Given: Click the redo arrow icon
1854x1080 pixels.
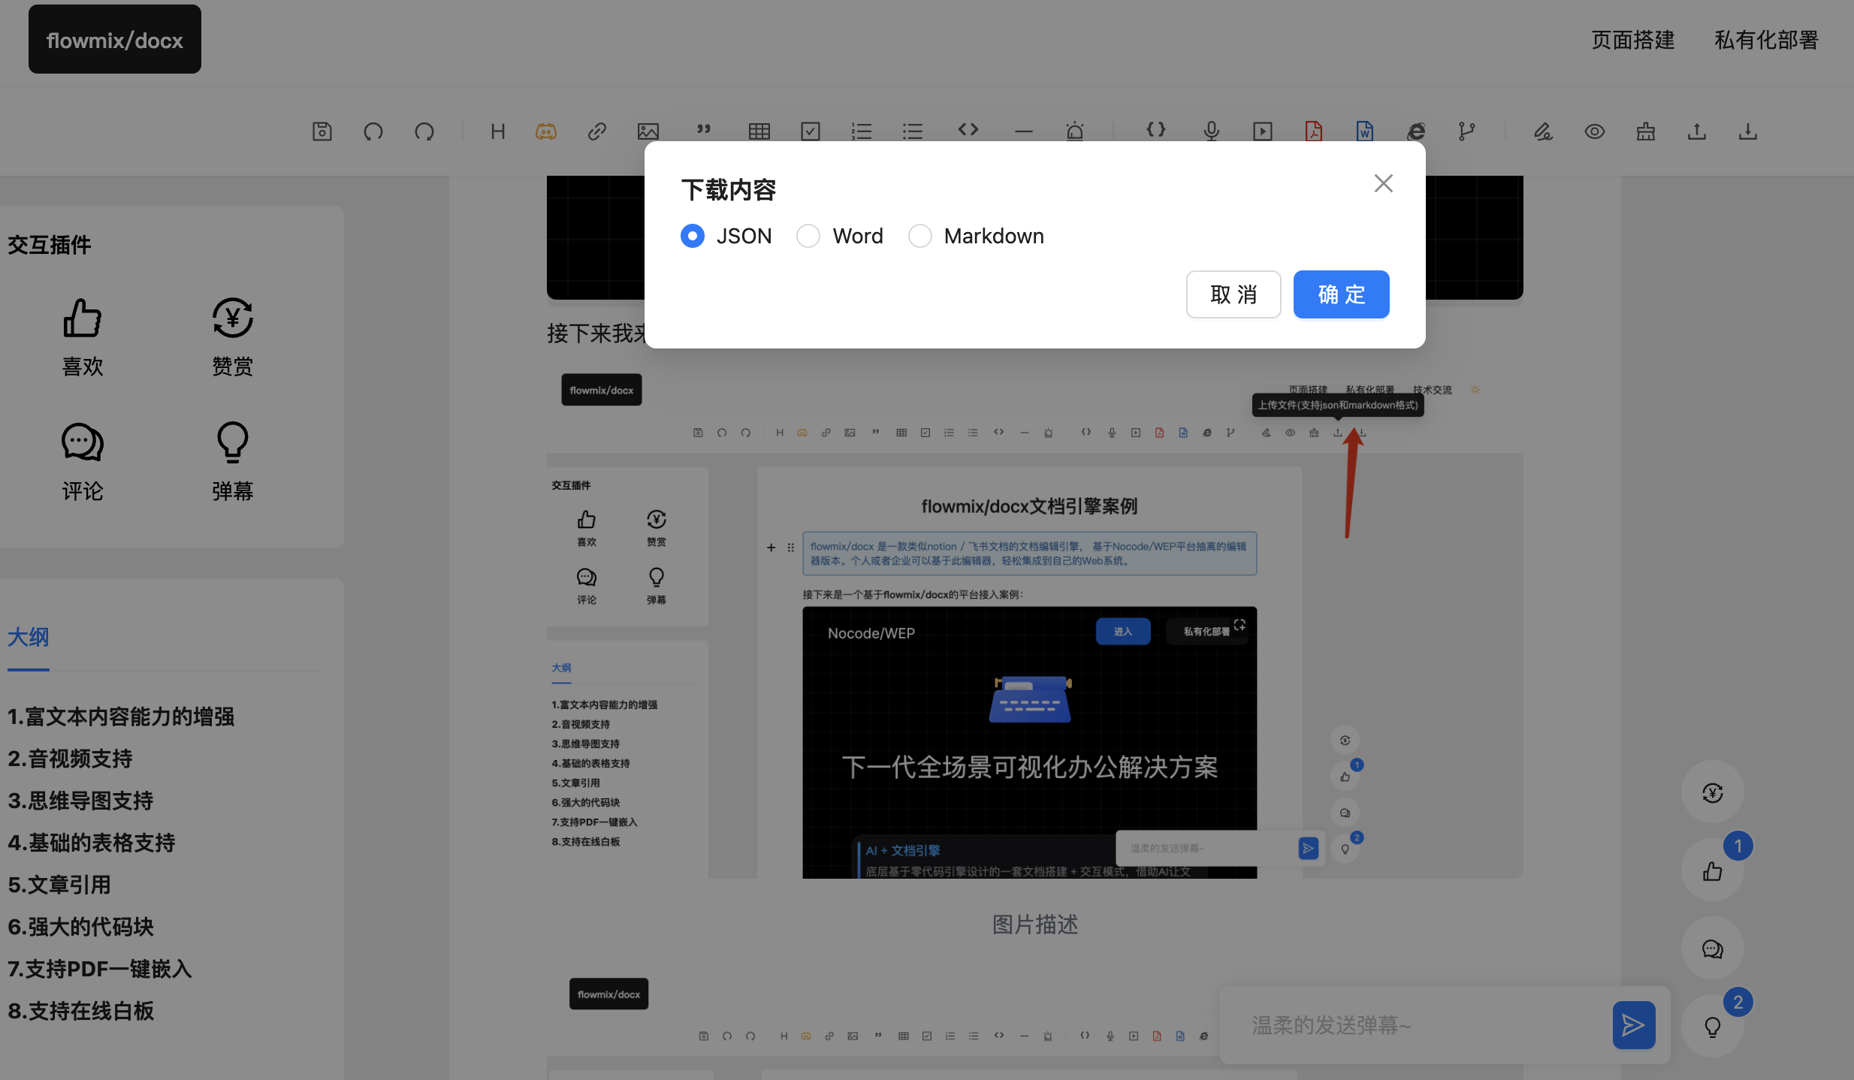Looking at the screenshot, I should click(x=424, y=131).
